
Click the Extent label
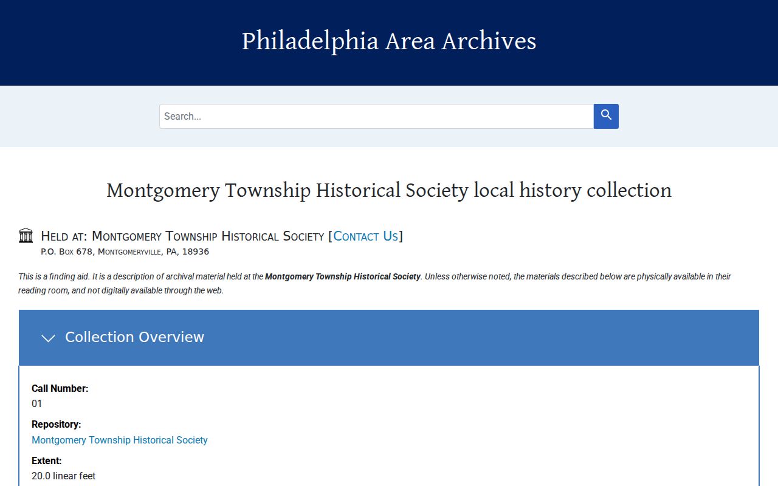tap(47, 460)
